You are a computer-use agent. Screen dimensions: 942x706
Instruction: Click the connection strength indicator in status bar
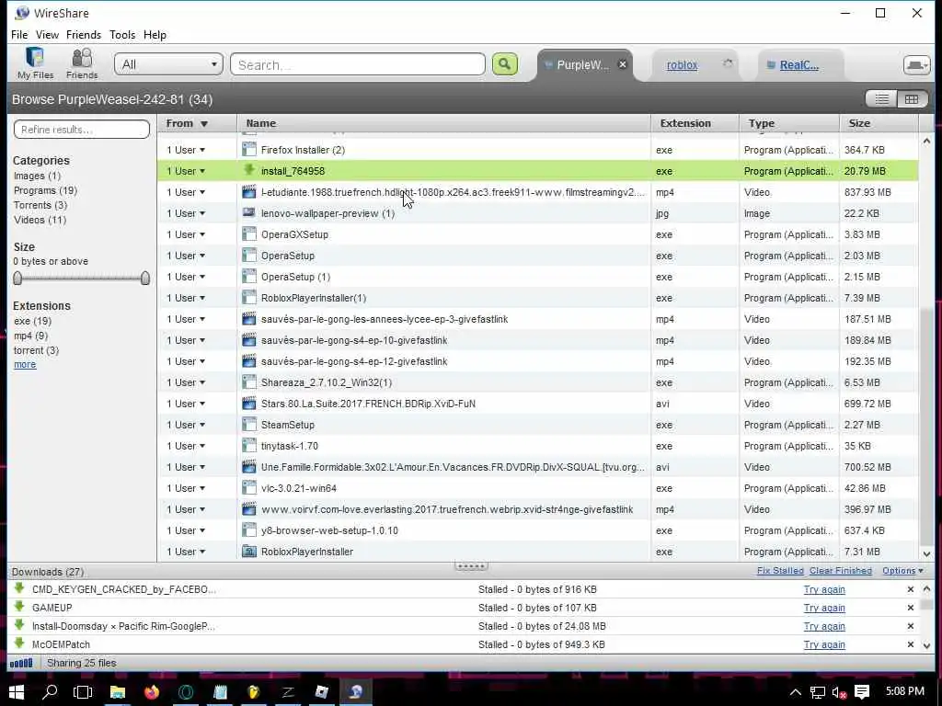[x=22, y=663]
